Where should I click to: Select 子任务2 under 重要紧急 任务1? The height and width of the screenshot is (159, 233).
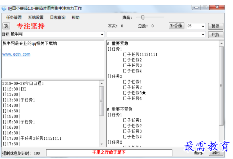(133, 60)
